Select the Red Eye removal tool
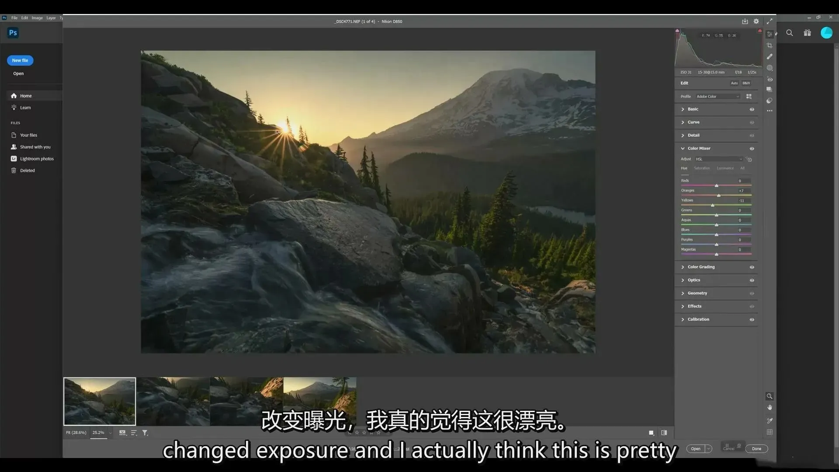The width and height of the screenshot is (839, 472). coord(770,80)
